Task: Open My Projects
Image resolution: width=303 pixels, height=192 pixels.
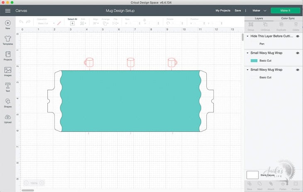Action: point(223,11)
